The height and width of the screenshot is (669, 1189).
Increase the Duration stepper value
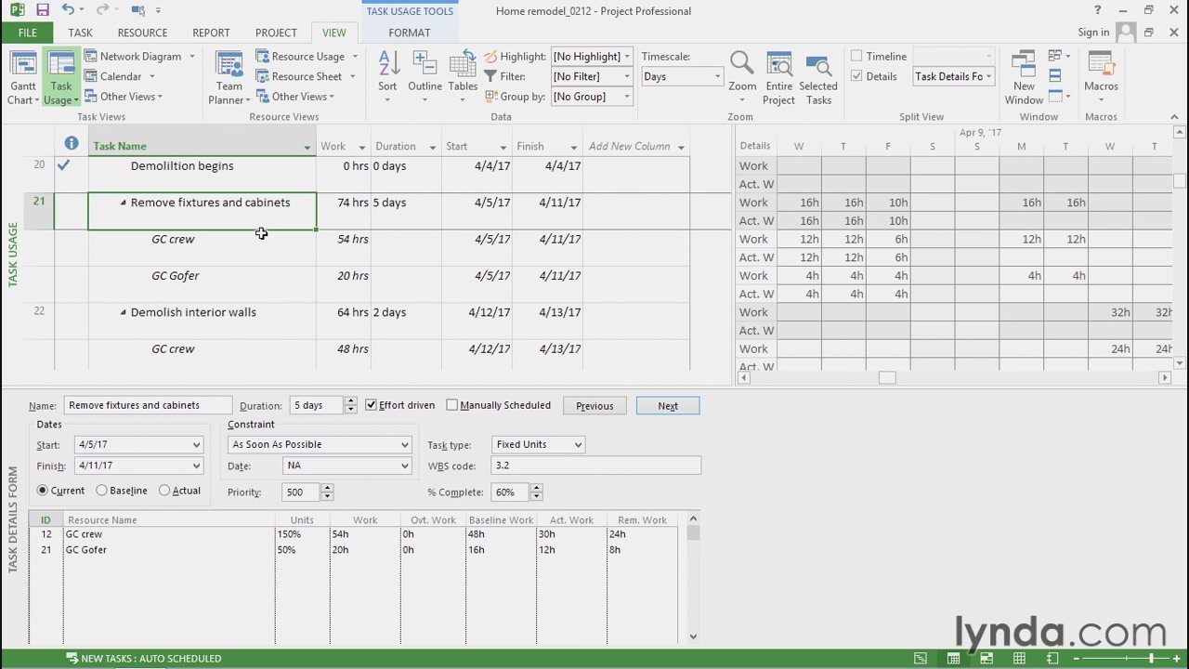pyautogui.click(x=350, y=401)
